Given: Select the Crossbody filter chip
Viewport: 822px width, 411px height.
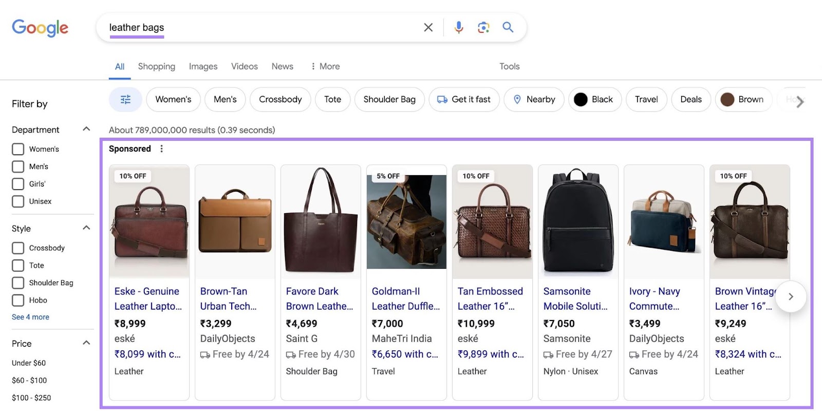Looking at the screenshot, I should (281, 99).
